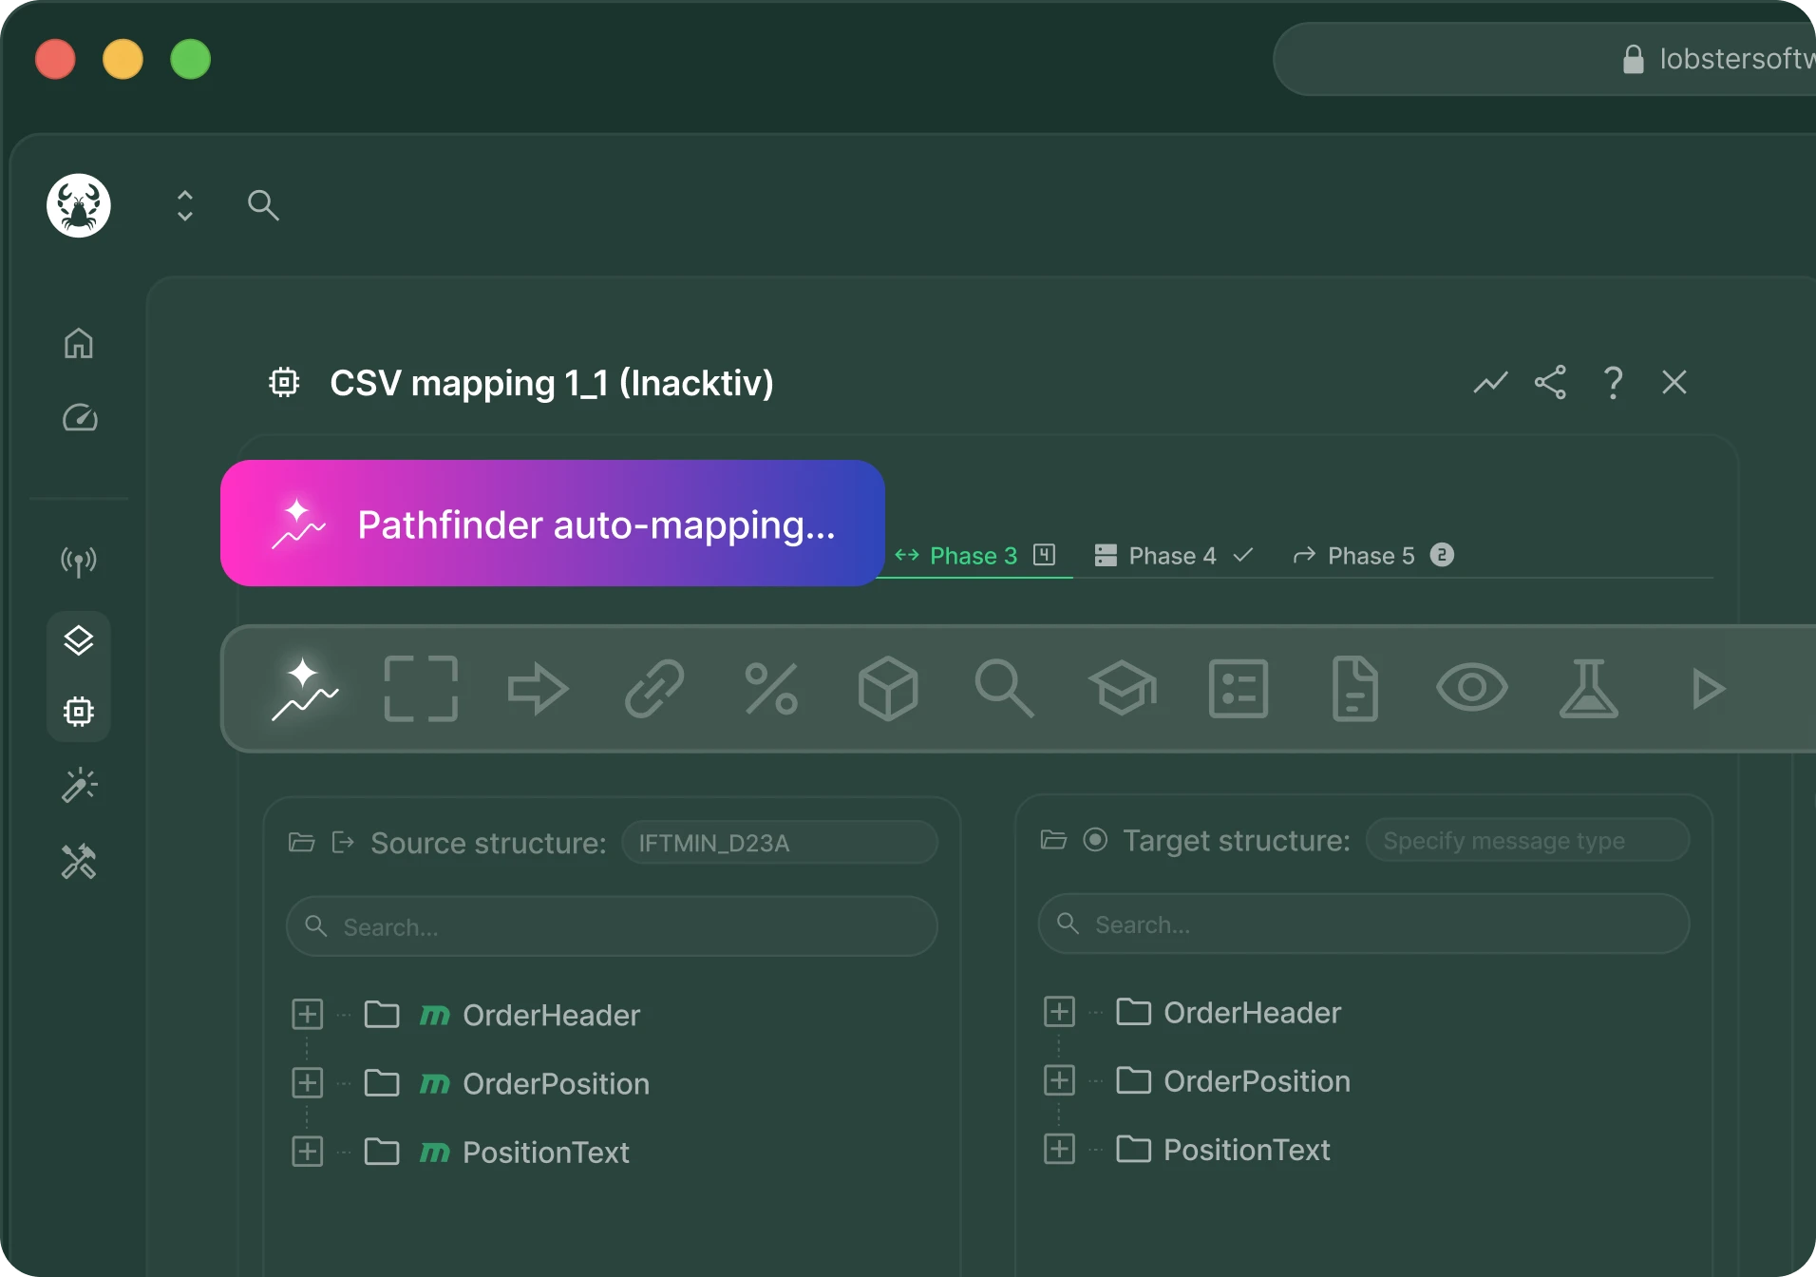Toggle the eye visibility icon in toolbar
This screenshot has width=1816, height=1277.
(1471, 687)
